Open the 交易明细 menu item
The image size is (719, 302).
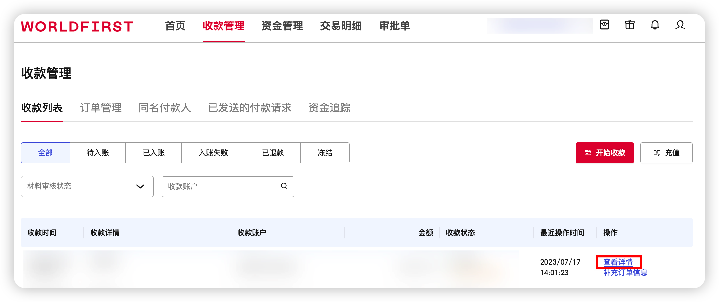341,26
